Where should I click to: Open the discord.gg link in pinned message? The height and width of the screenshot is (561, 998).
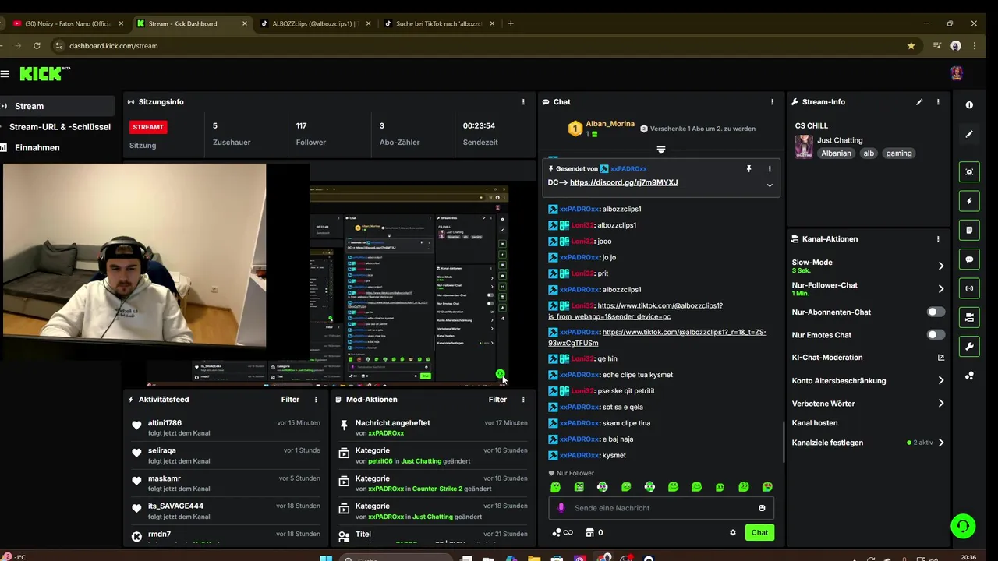tap(624, 182)
